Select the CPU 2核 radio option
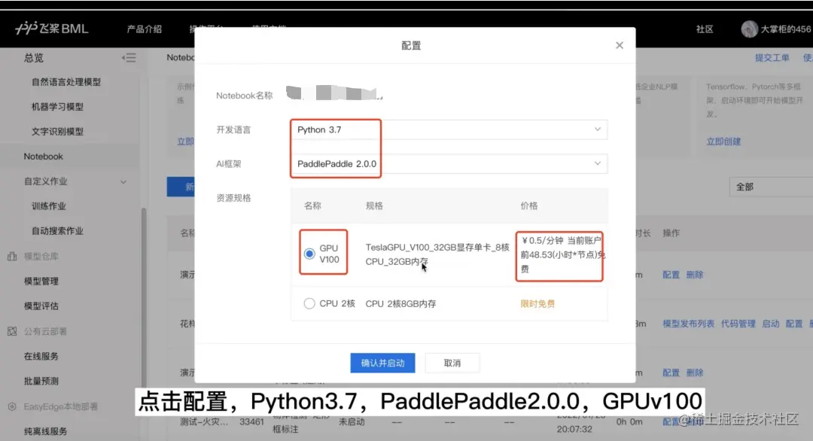Screen dimensions: 813x441 pyautogui.click(x=309, y=304)
